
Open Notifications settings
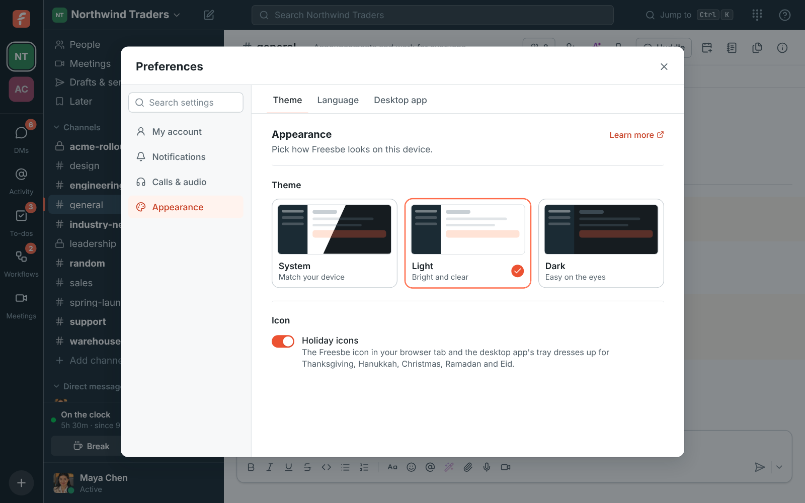pos(186,157)
